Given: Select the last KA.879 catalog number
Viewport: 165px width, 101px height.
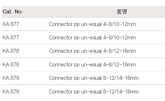Looking at the screenshot, I should [11, 92].
